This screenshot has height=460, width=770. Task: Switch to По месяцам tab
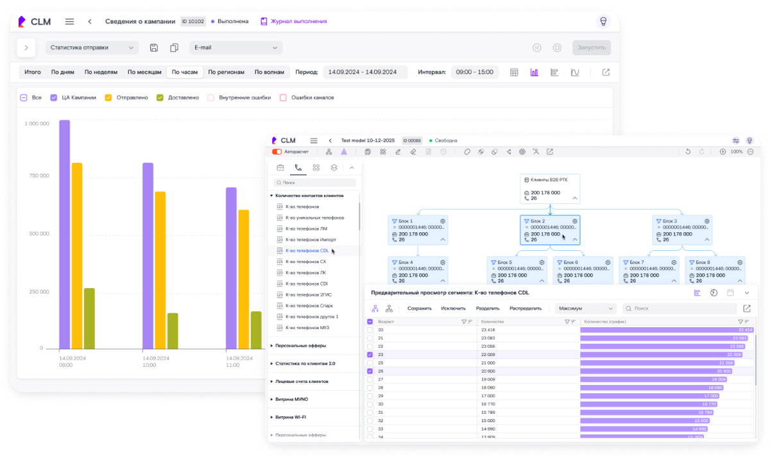(x=144, y=72)
